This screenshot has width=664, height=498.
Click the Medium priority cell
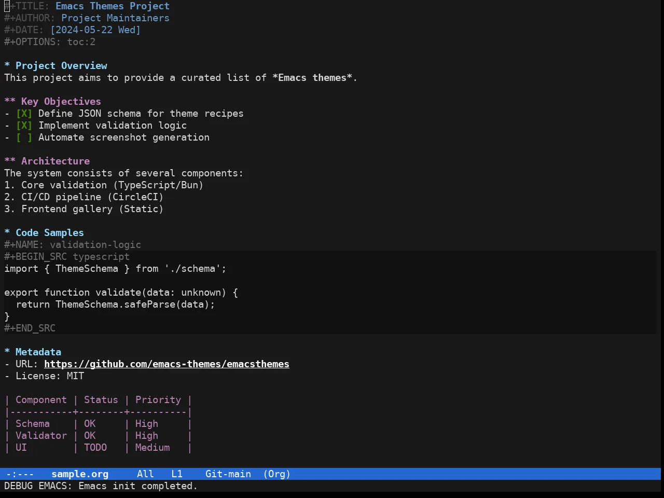coord(153,448)
